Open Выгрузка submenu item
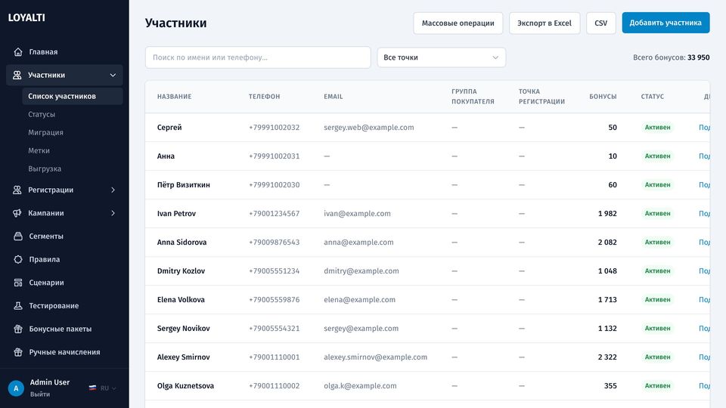 pos(45,168)
